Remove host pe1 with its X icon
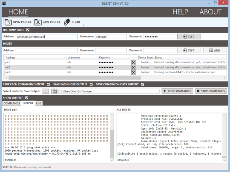Image resolution: width=230 pixels, height=172 pixels. 133,62
